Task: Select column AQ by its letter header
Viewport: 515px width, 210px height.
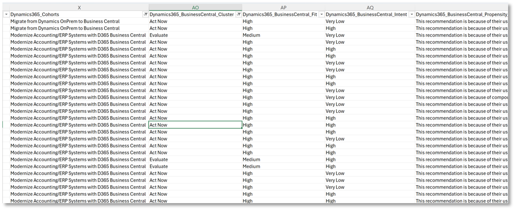Action: coord(370,8)
